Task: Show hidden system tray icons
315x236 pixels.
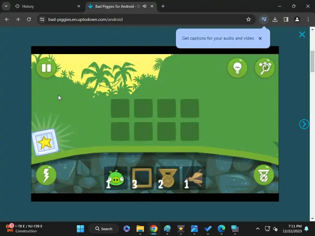Action: point(258,229)
